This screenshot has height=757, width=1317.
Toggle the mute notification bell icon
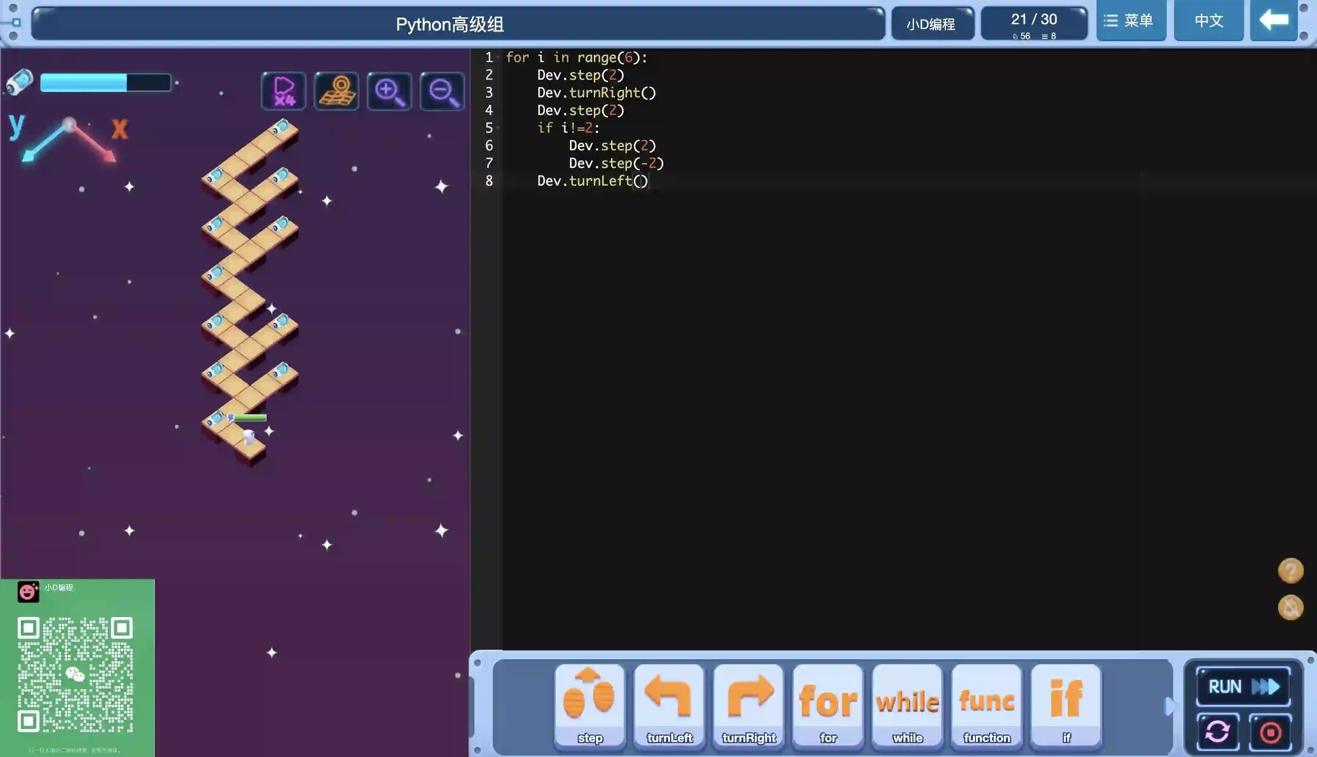point(1291,607)
